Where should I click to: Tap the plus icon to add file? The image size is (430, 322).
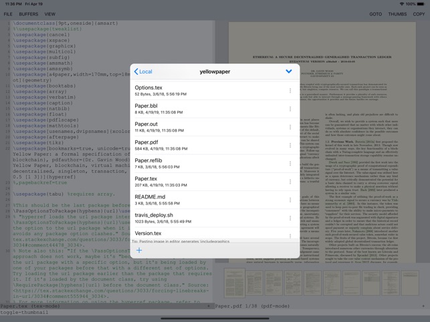tap(139, 251)
